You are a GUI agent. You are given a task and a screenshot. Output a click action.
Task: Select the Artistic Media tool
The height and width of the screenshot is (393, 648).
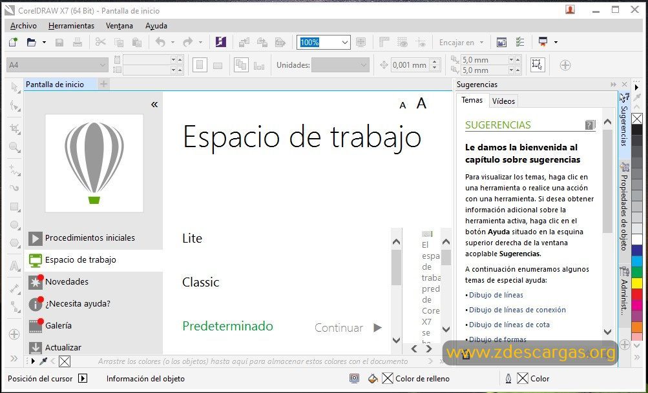pos(15,188)
